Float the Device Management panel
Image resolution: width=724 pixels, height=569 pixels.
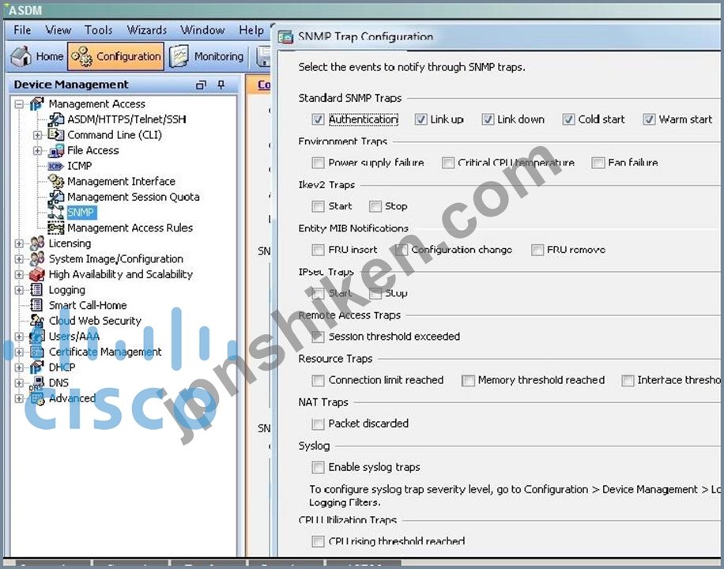pyautogui.click(x=201, y=85)
